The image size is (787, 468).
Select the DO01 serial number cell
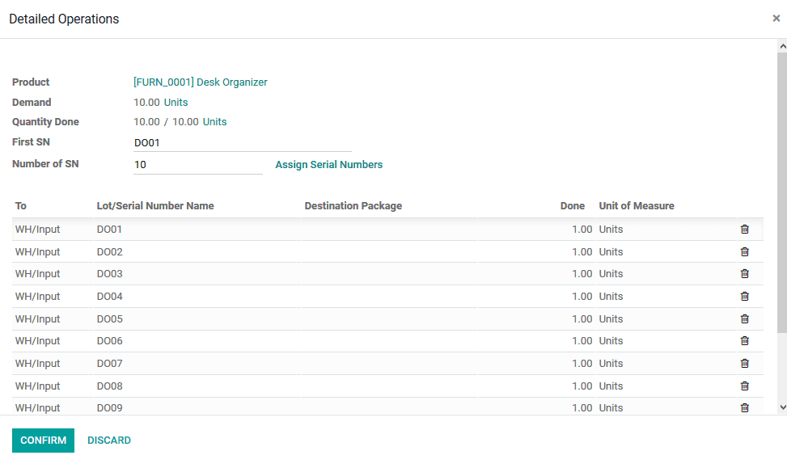tap(197, 230)
